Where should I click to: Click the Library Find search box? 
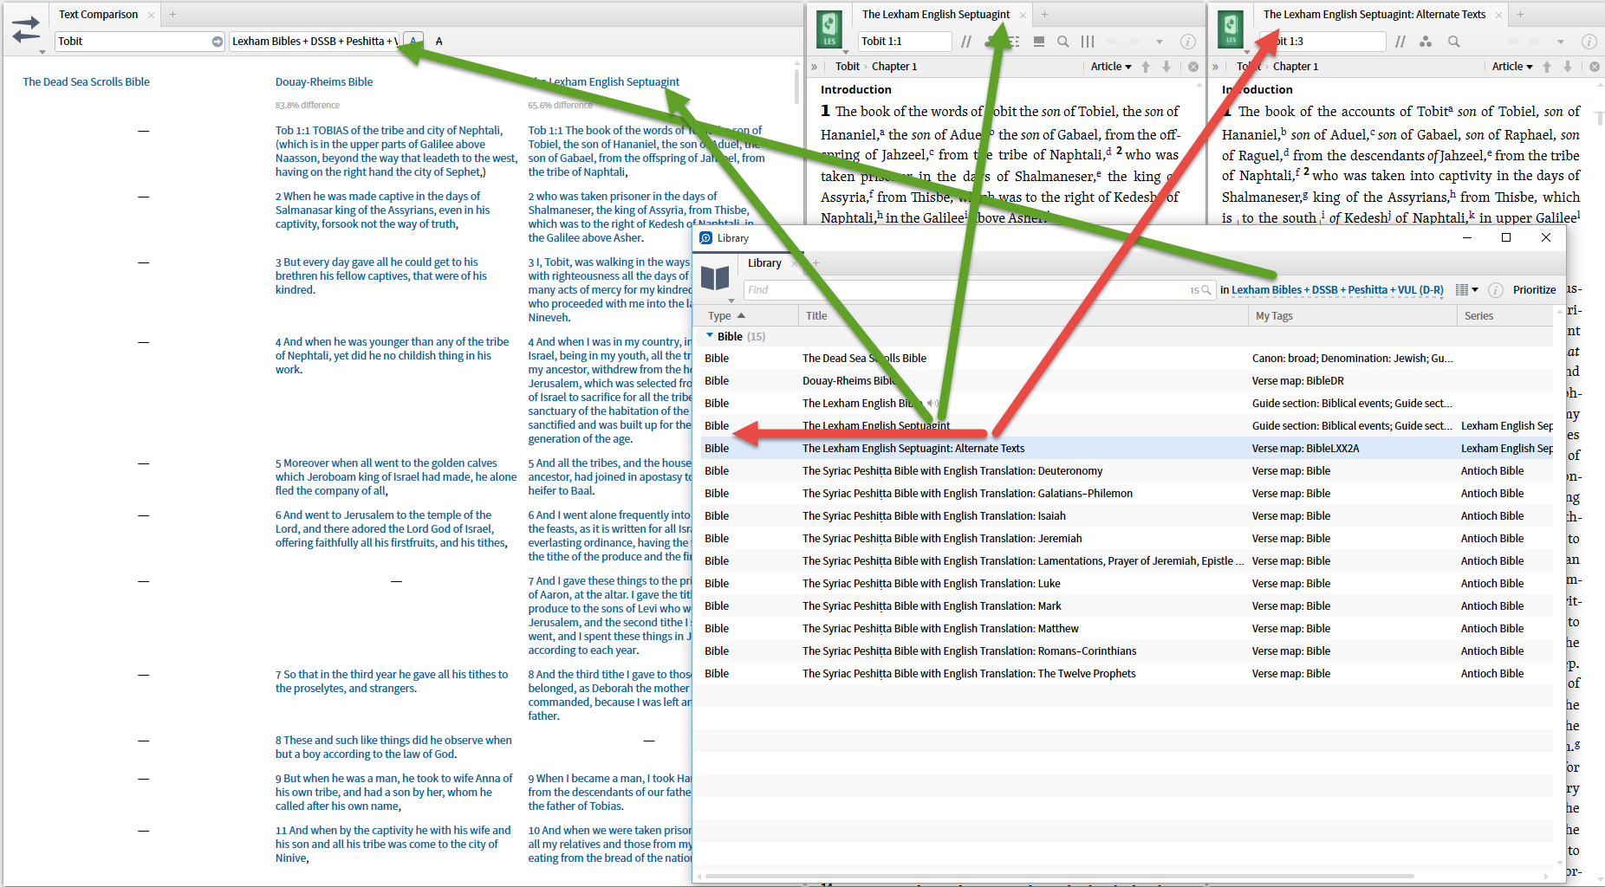point(979,290)
